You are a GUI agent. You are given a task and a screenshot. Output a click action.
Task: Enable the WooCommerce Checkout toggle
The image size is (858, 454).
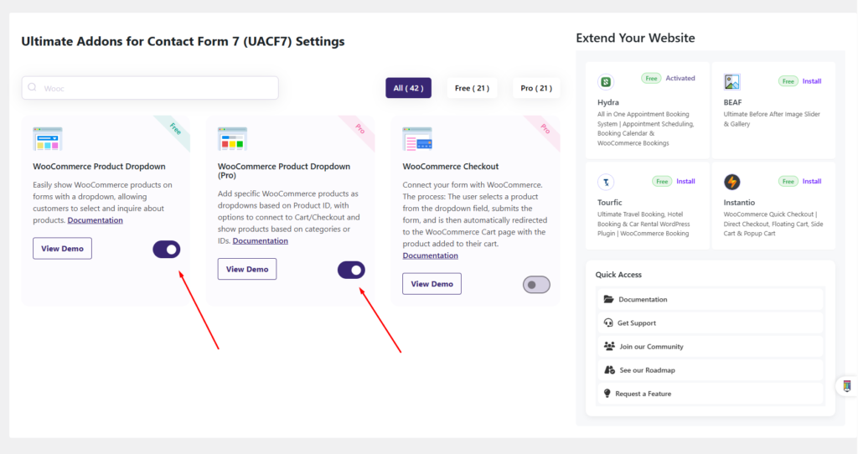536,285
